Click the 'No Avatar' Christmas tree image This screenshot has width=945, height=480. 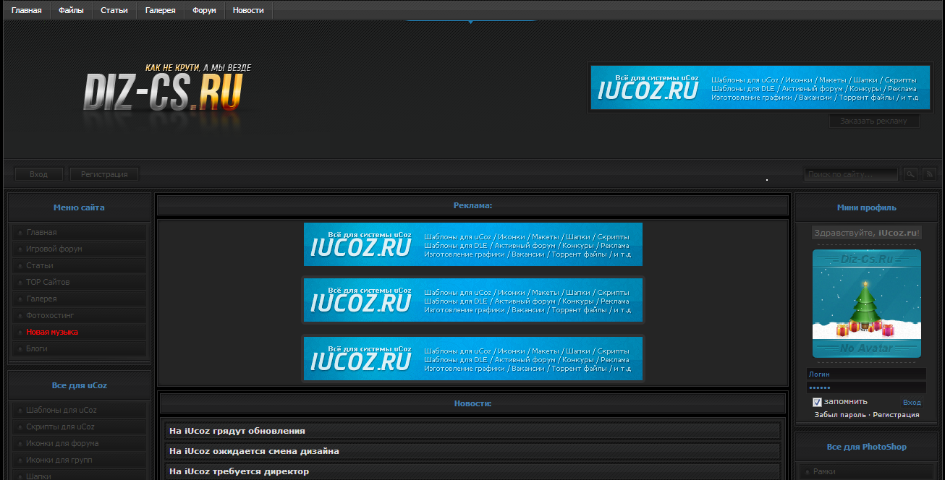(867, 304)
